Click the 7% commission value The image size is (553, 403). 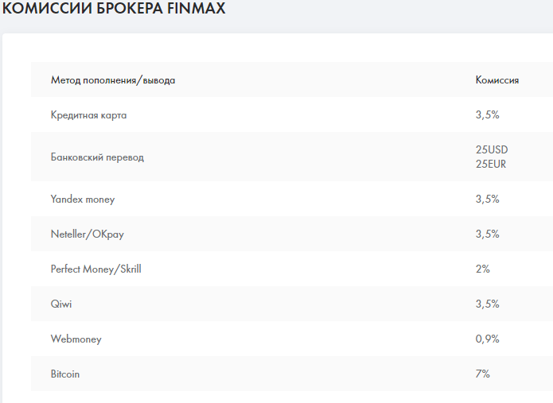[482, 374]
